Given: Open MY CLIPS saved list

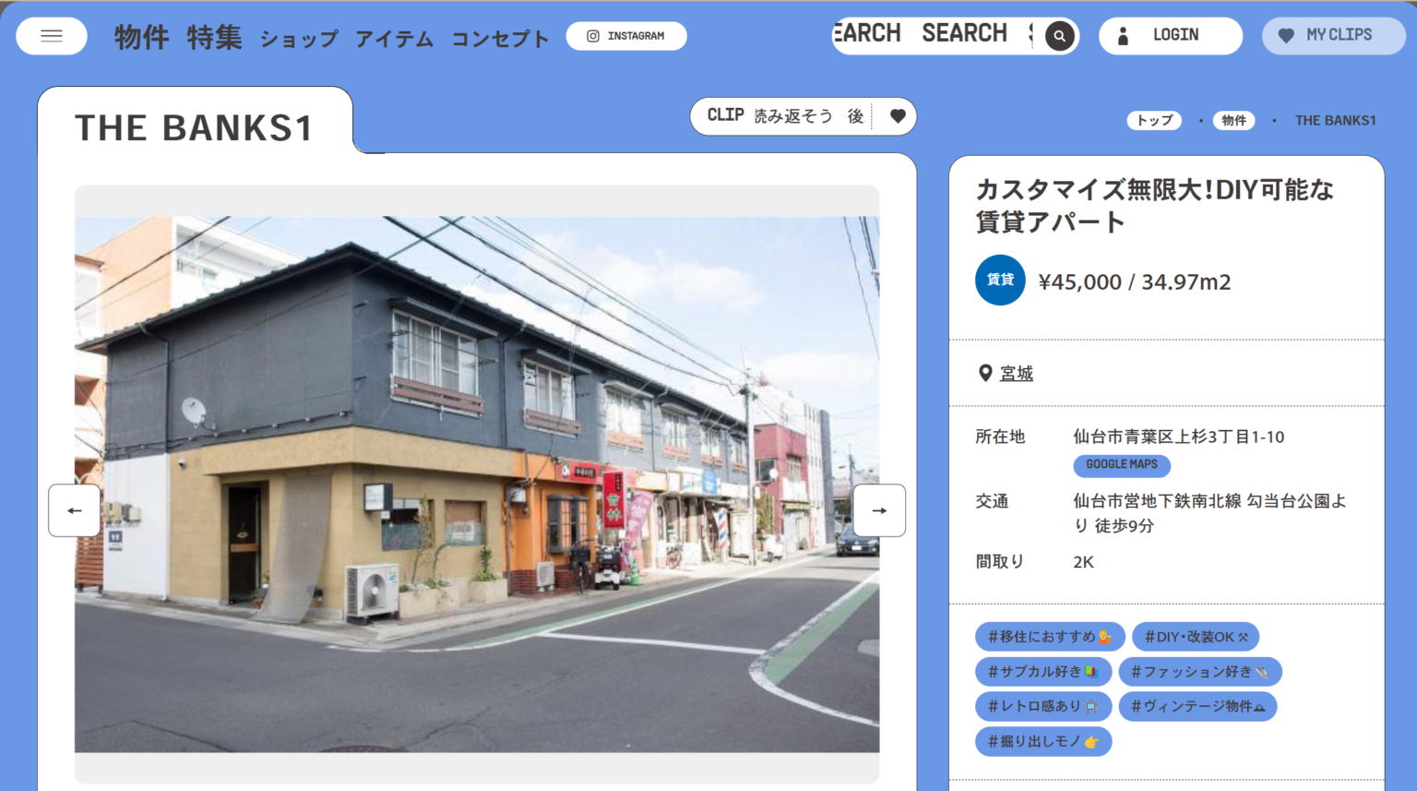Looking at the screenshot, I should coord(1332,36).
